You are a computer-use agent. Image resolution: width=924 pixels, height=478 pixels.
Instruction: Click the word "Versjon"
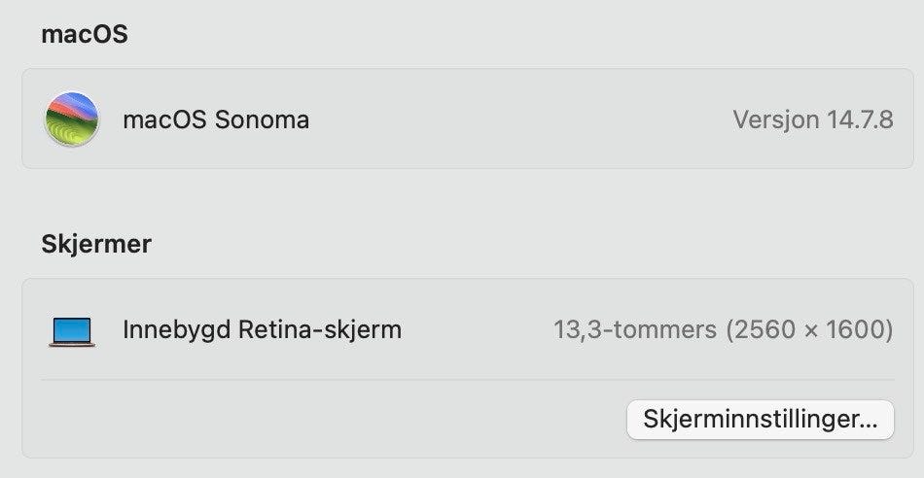click(776, 120)
